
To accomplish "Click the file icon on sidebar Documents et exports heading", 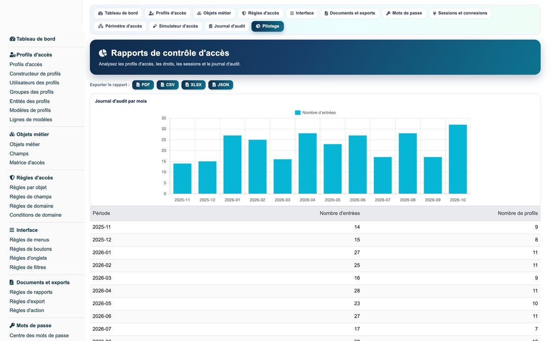I will [x=12, y=282].
